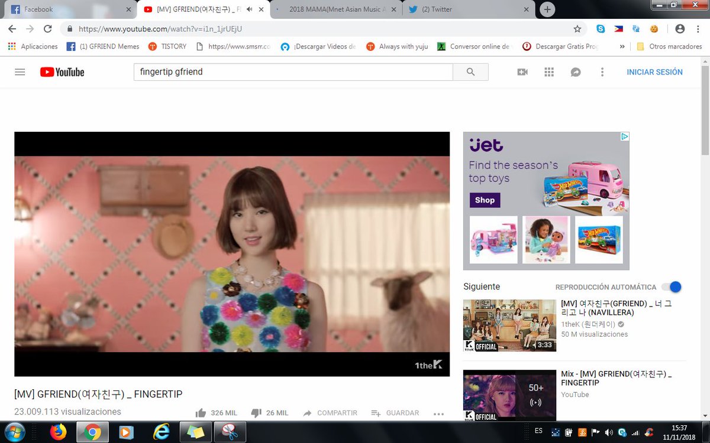
Task: Bookmark this page with the star icon
Action: coord(577,28)
